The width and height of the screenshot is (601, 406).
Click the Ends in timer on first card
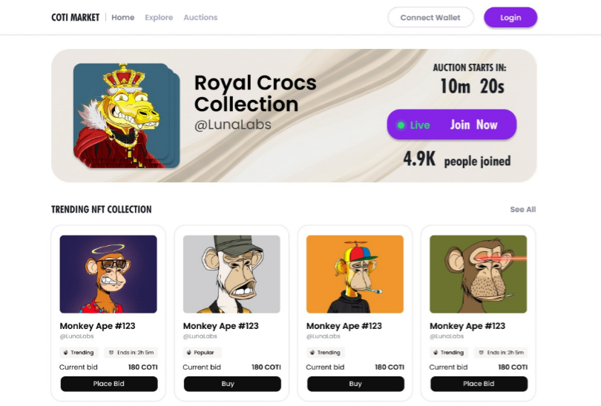point(129,353)
